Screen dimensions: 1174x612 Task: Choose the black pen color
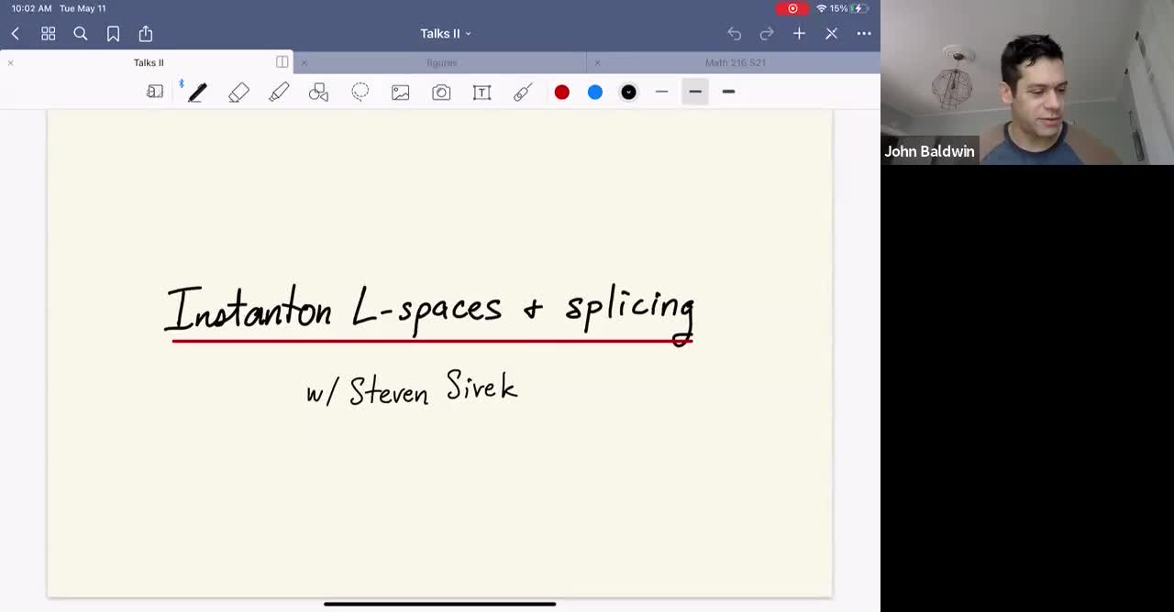point(628,92)
